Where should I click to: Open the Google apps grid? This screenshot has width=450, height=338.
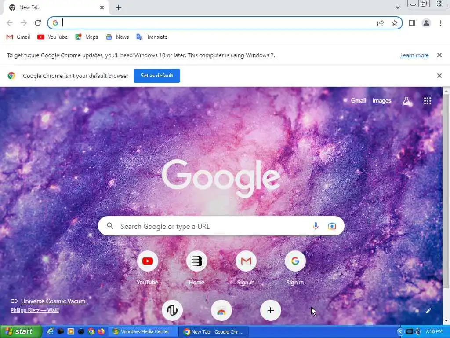[x=427, y=101]
